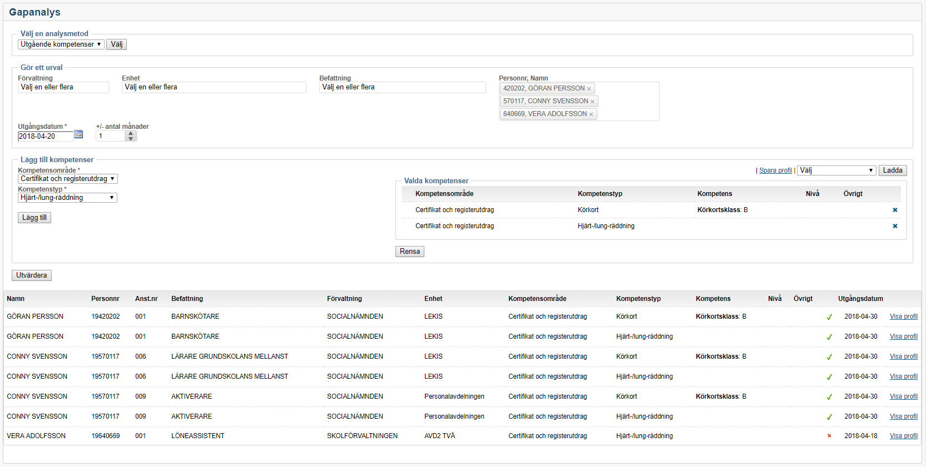Viewport: 926px width, 467px height.
Task: Delete Hjärt-/lung-räddning row from Valda kompetenser
Action: 895,226
